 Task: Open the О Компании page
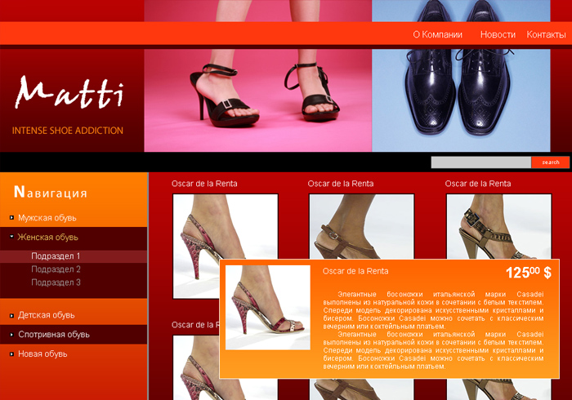[x=437, y=34]
